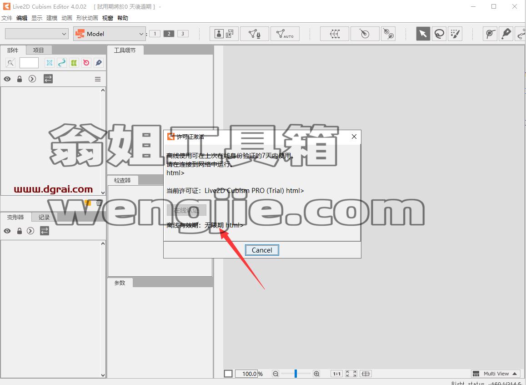Switch to the 记录 tab
The height and width of the screenshot is (385, 526).
44,217
